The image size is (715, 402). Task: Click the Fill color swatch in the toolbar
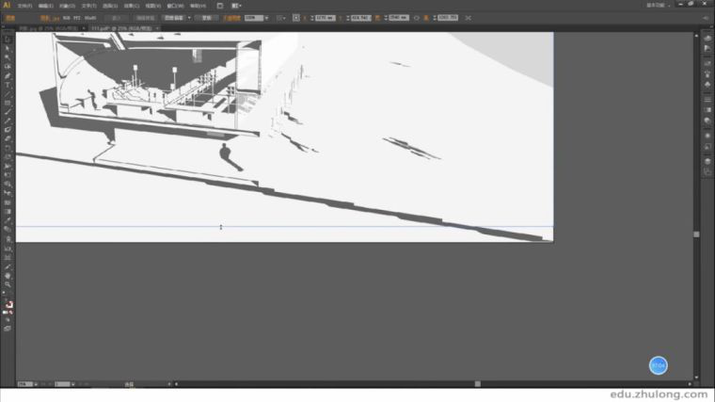pyautogui.click(x=7, y=304)
